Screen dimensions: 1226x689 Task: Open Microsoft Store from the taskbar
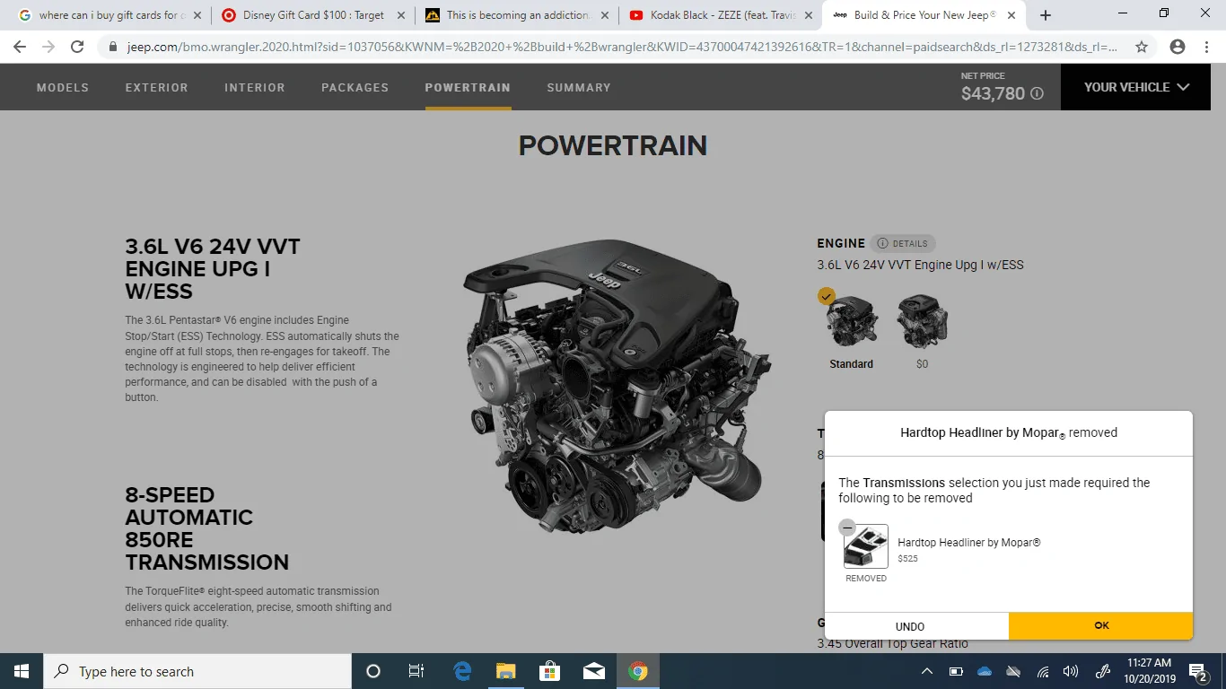tap(549, 671)
